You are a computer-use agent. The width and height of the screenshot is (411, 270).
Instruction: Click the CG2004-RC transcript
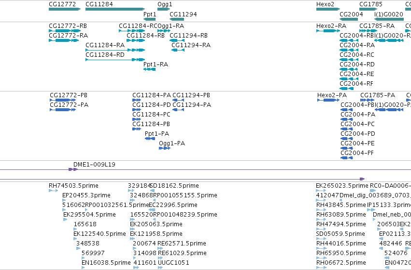tap(349, 60)
